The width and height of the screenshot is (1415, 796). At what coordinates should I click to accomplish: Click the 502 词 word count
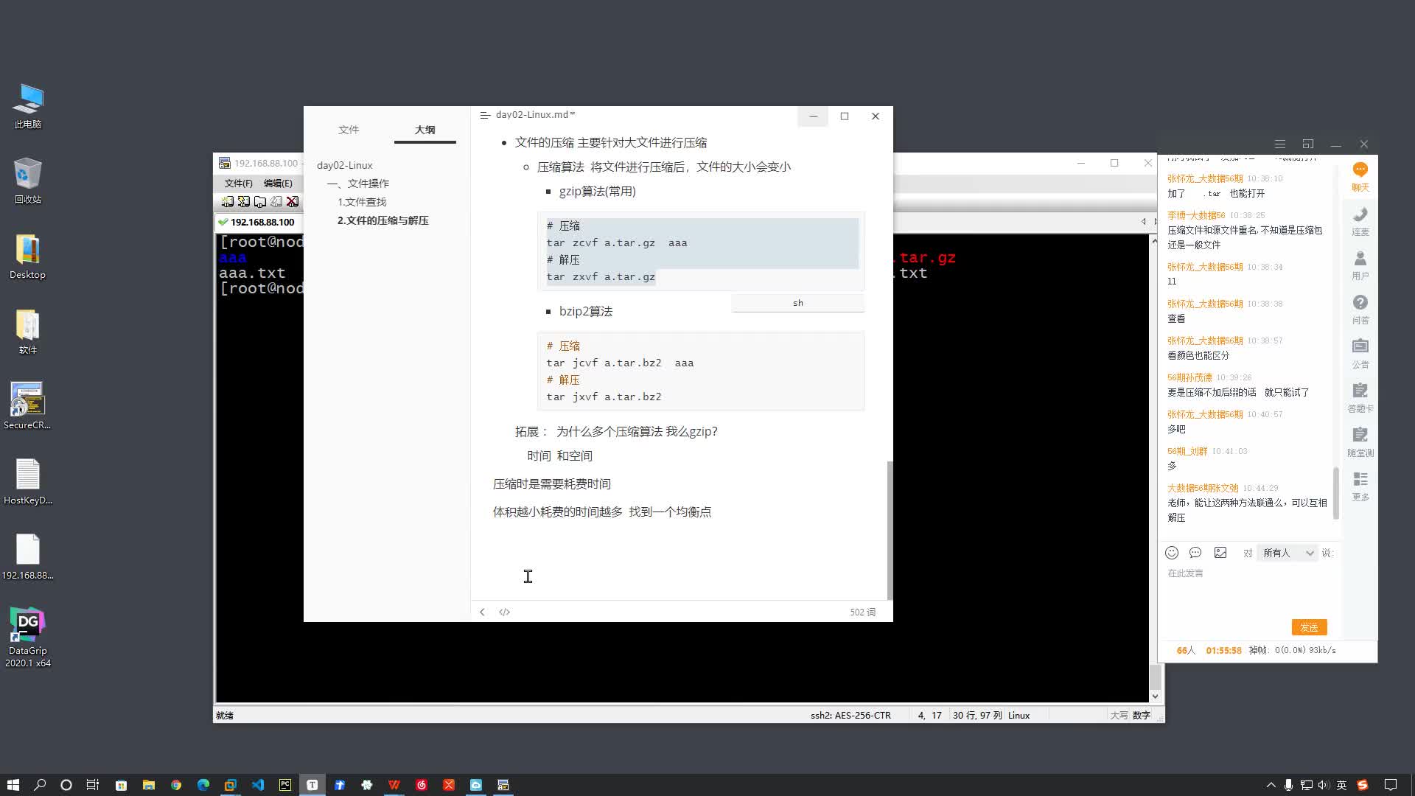[862, 612]
